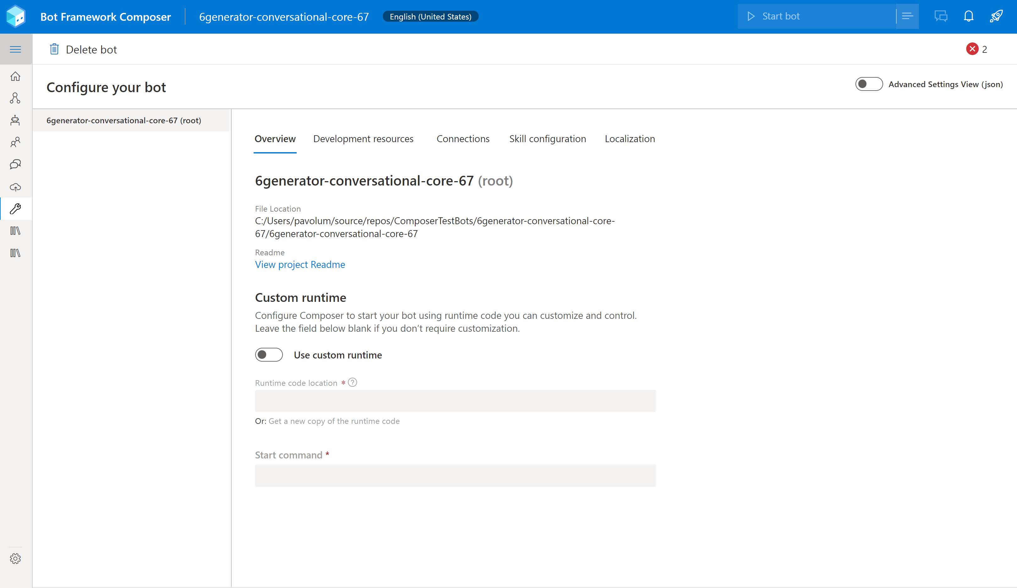Open the Design dialog-flow icon in sidebar
Screen dimensions: 1017x588
(15, 98)
